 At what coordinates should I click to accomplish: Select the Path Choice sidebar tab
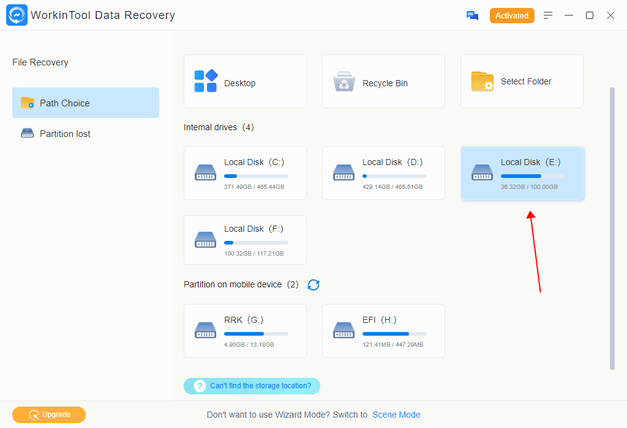tap(86, 103)
